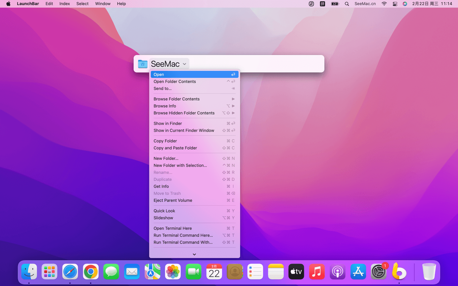Choose Eject Parent Volume
Image resolution: width=458 pixels, height=286 pixels.
(x=194, y=201)
